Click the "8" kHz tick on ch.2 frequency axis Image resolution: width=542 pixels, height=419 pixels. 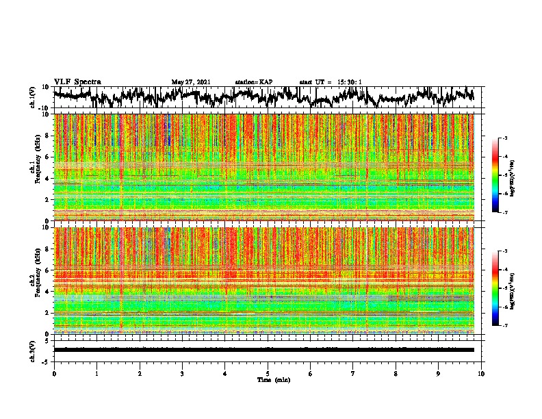[x=47, y=249]
